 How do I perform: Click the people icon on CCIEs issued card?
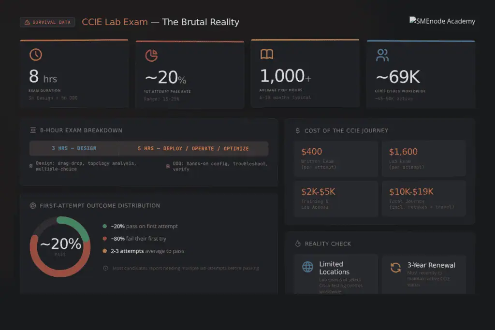click(x=382, y=55)
